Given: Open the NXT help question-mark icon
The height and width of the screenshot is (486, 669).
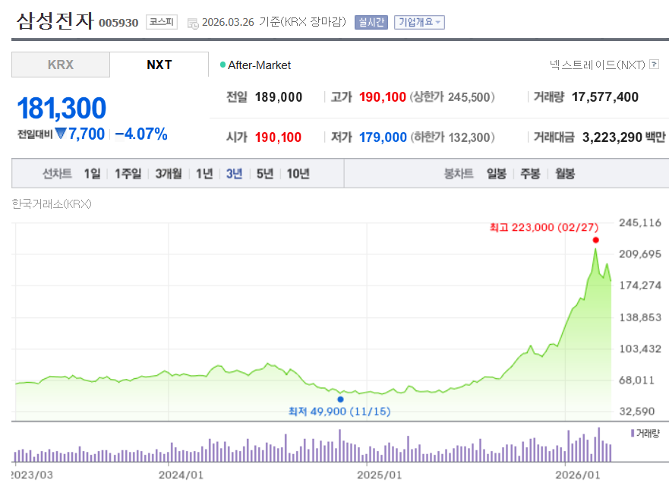Looking at the screenshot, I should pos(654,65).
